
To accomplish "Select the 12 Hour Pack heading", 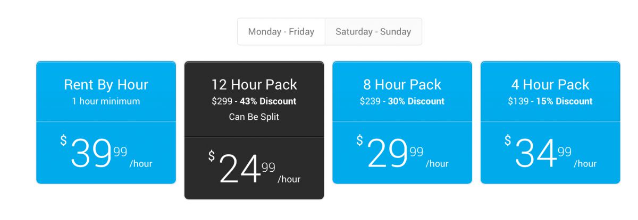I will pyautogui.click(x=254, y=84).
